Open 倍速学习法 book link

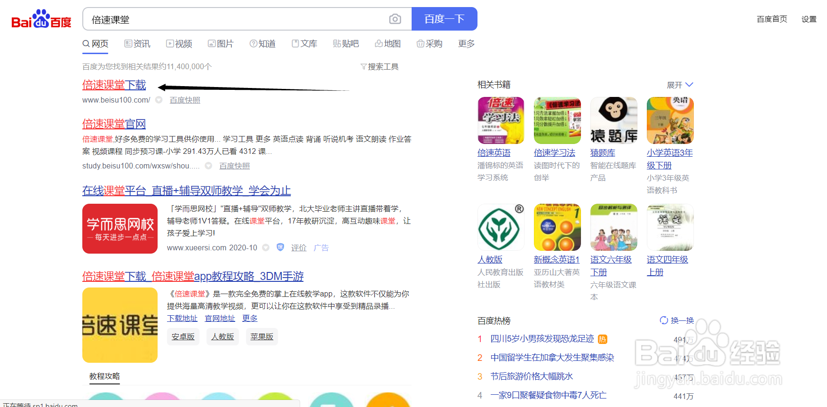(555, 153)
